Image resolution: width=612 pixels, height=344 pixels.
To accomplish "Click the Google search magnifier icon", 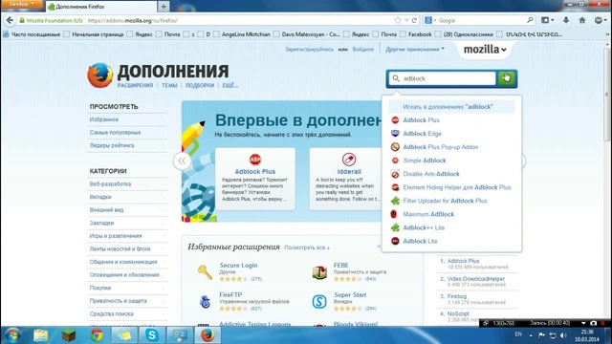I will [x=530, y=20].
